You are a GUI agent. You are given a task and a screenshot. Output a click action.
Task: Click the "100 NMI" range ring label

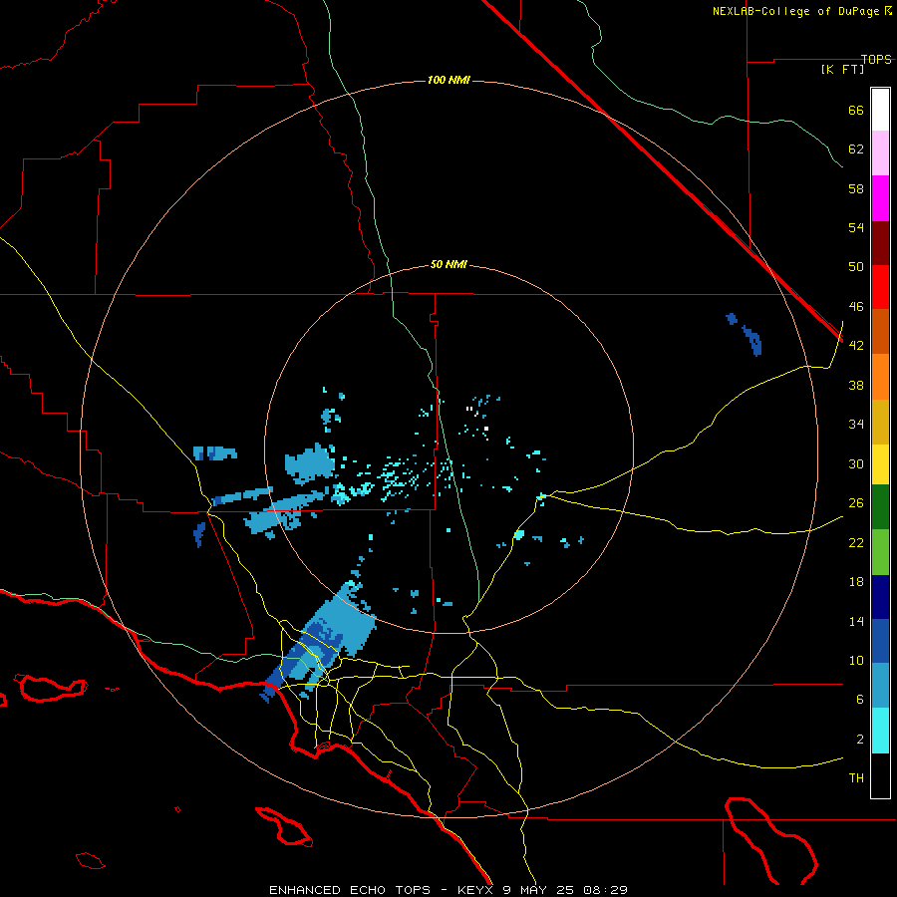click(x=448, y=80)
